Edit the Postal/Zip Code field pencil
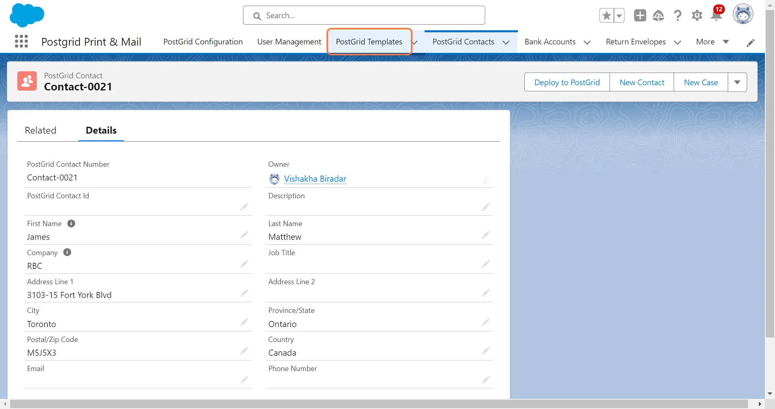This screenshot has width=775, height=409. (244, 351)
